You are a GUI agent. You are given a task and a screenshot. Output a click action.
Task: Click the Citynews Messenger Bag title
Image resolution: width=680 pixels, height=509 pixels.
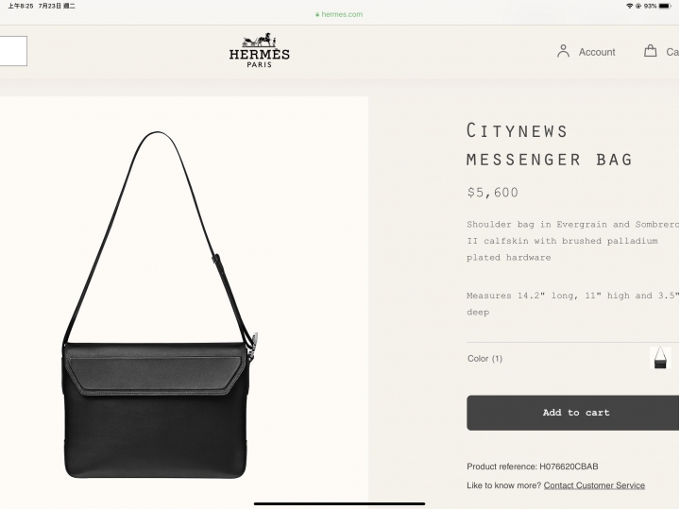[550, 144]
